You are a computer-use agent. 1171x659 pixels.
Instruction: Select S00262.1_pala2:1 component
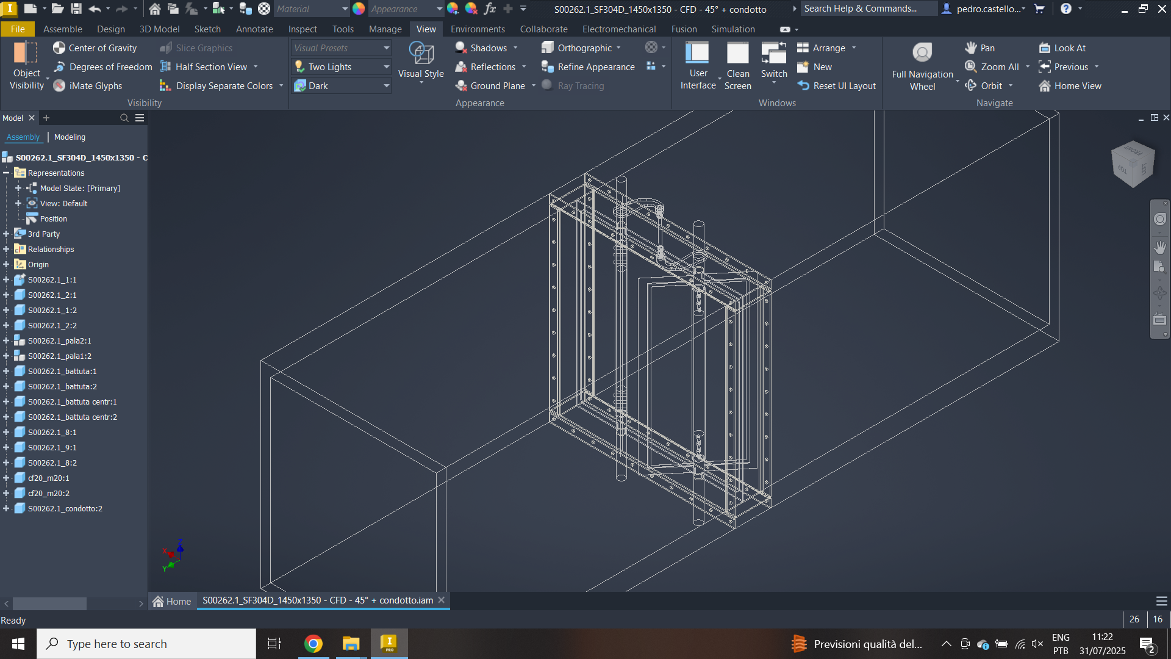point(59,340)
